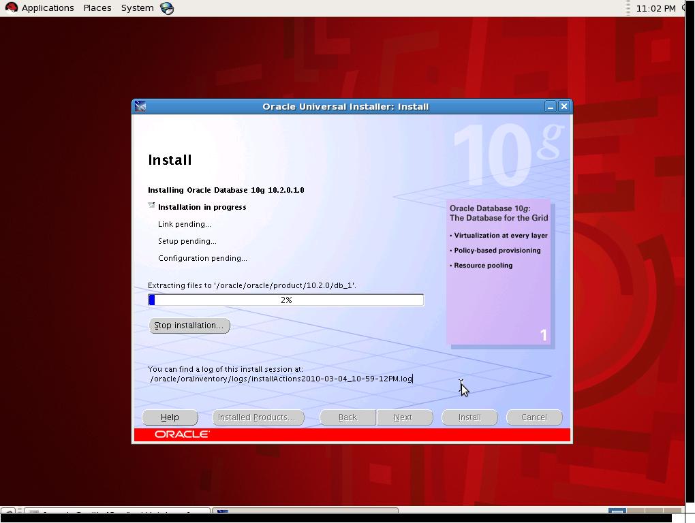This screenshot has width=695, height=523.
Task: Select 'Link pending...' status text
Action: pos(185,224)
